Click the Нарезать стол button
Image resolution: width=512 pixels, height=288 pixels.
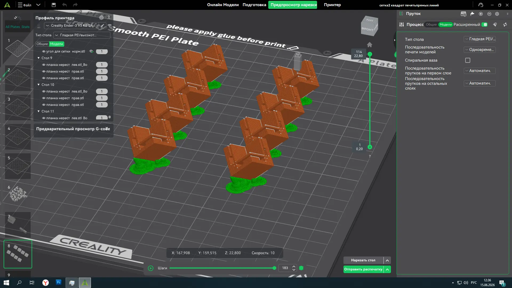363,260
